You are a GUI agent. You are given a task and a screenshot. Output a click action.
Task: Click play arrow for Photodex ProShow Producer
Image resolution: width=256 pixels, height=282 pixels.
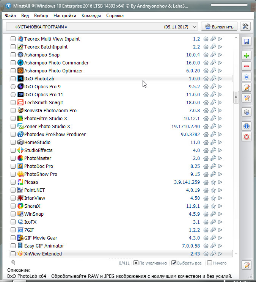coord(220,134)
